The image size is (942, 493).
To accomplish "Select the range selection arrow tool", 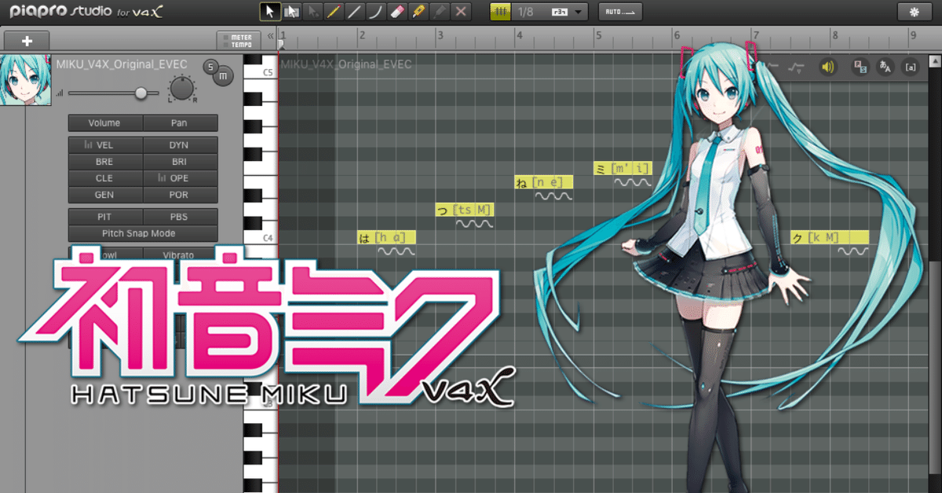I will pyautogui.click(x=291, y=12).
